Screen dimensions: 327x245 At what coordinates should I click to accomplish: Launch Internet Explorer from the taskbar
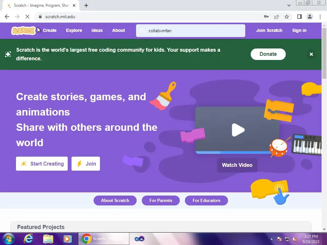pos(28,239)
